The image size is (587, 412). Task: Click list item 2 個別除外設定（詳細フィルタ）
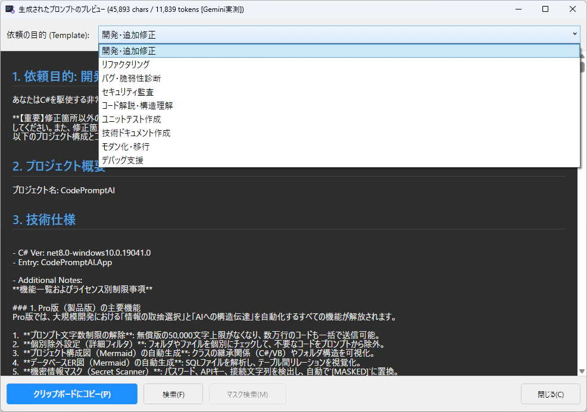click(x=199, y=344)
